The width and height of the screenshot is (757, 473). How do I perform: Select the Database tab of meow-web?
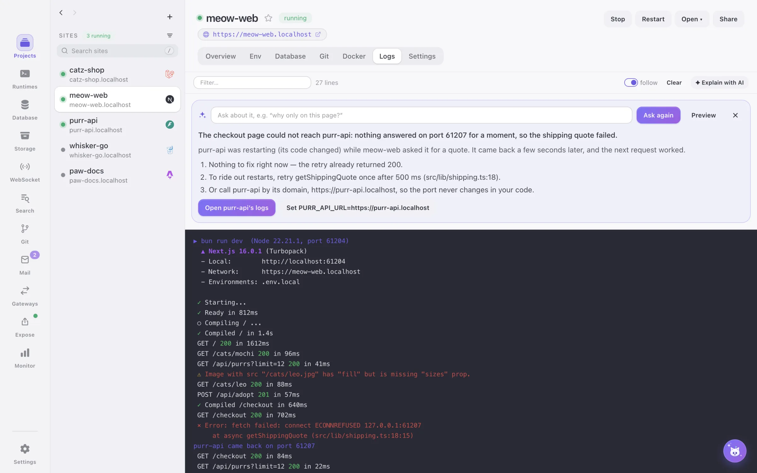(290, 56)
